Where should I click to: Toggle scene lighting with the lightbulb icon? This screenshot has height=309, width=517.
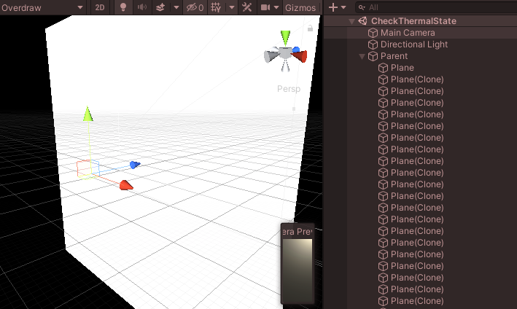(123, 7)
